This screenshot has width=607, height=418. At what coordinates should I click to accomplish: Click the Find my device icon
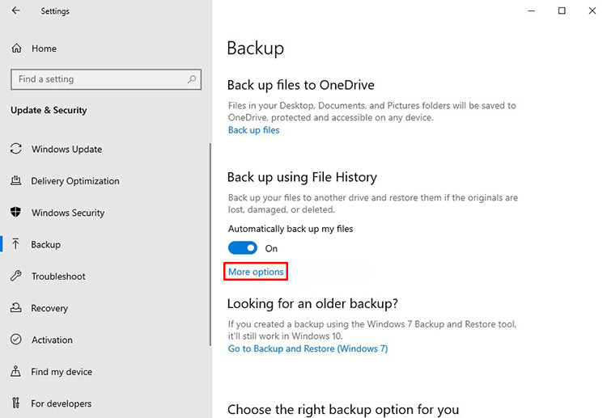pyautogui.click(x=15, y=371)
